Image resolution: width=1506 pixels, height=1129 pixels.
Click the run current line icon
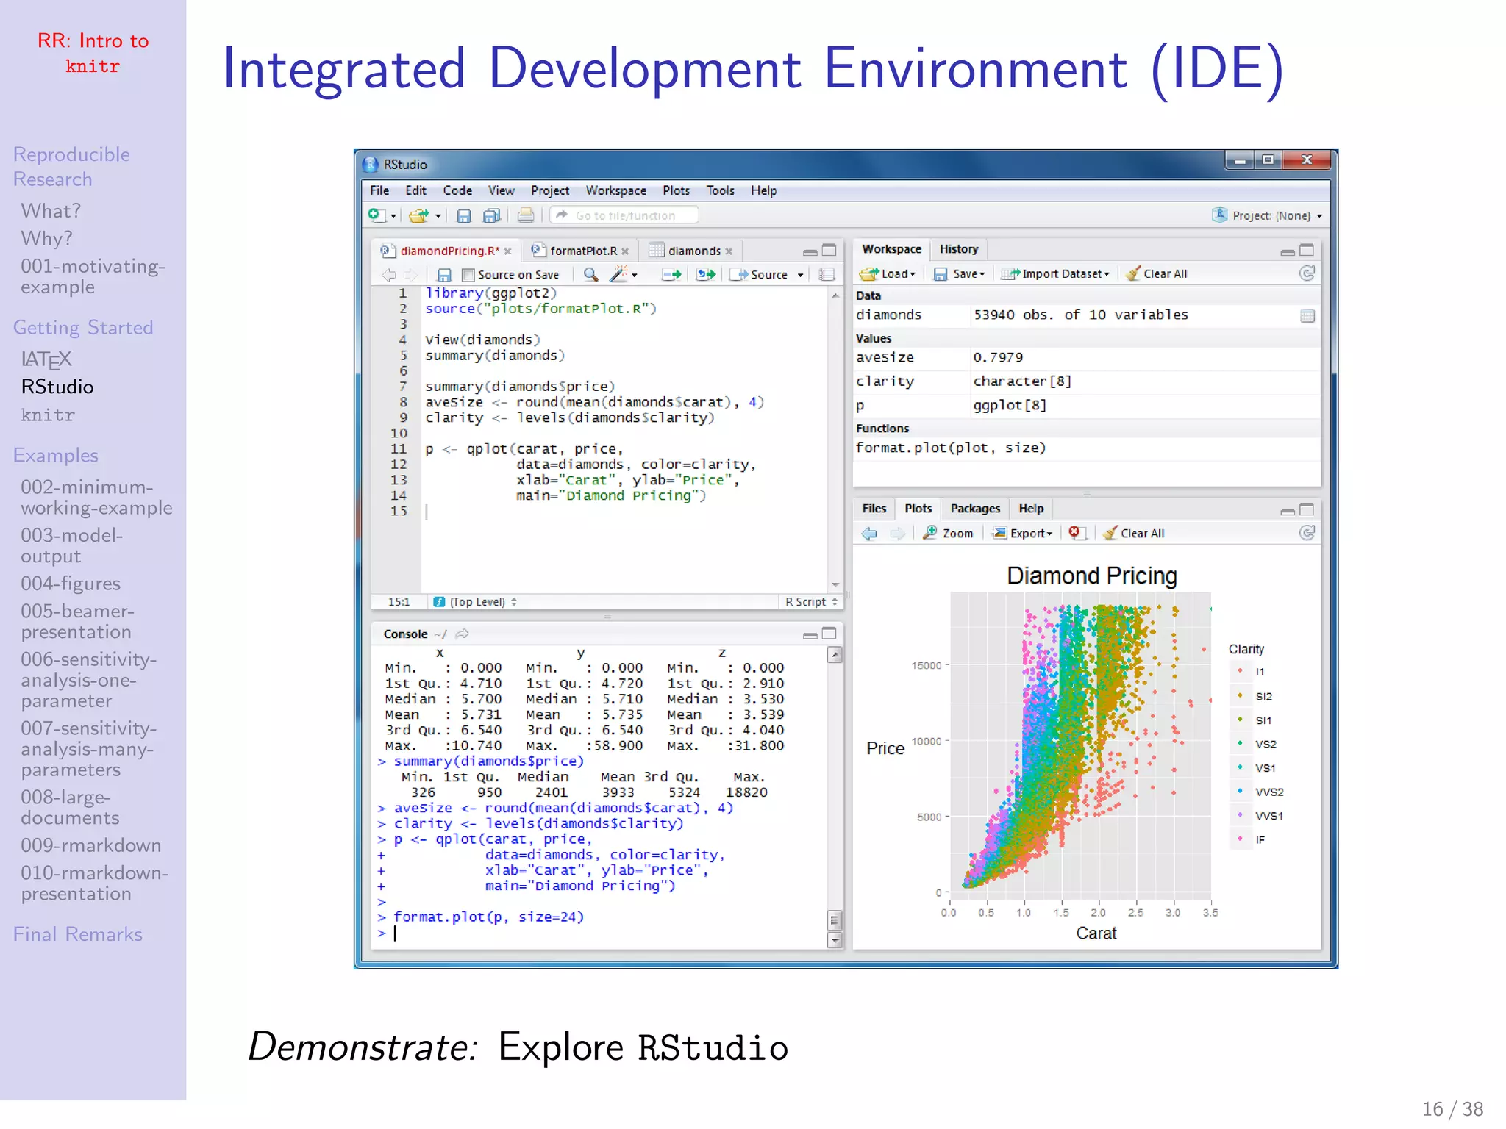(671, 275)
